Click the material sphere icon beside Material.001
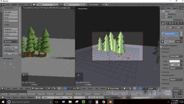Image resolution: width=184 pixels, height=104 pixels. tap(163, 34)
